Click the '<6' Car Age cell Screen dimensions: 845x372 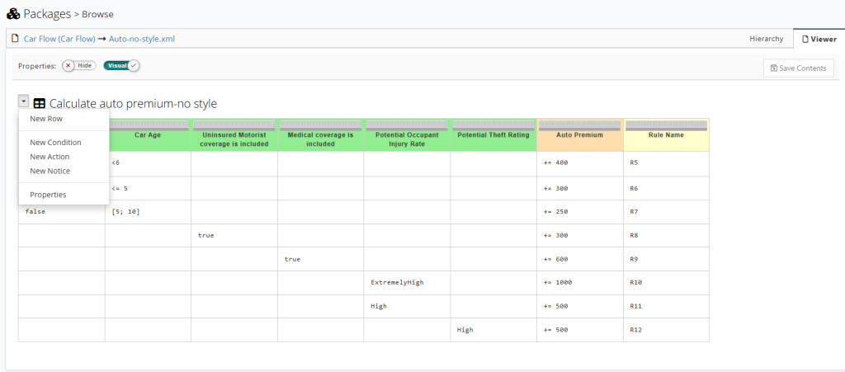149,163
